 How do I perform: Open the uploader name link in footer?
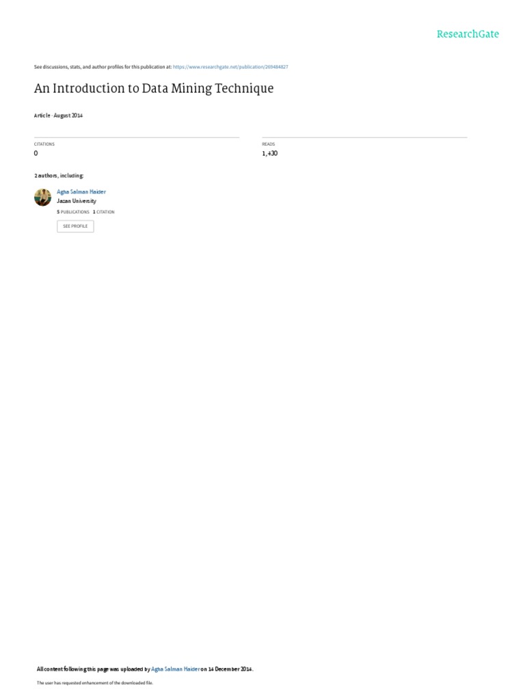point(176,669)
